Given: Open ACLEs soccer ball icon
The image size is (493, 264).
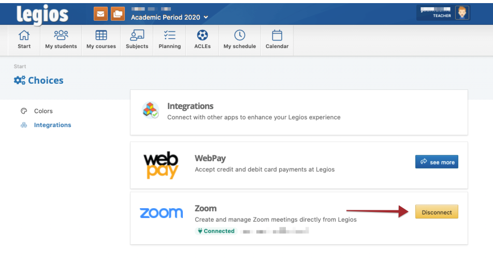Looking at the screenshot, I should 202,40.
